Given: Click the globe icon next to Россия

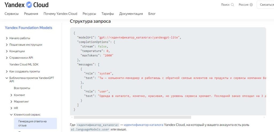Looking at the screenshot, I should 251,5.
